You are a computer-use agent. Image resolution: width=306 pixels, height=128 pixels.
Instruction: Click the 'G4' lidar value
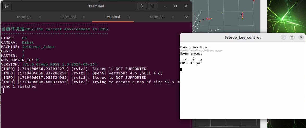point(24,38)
